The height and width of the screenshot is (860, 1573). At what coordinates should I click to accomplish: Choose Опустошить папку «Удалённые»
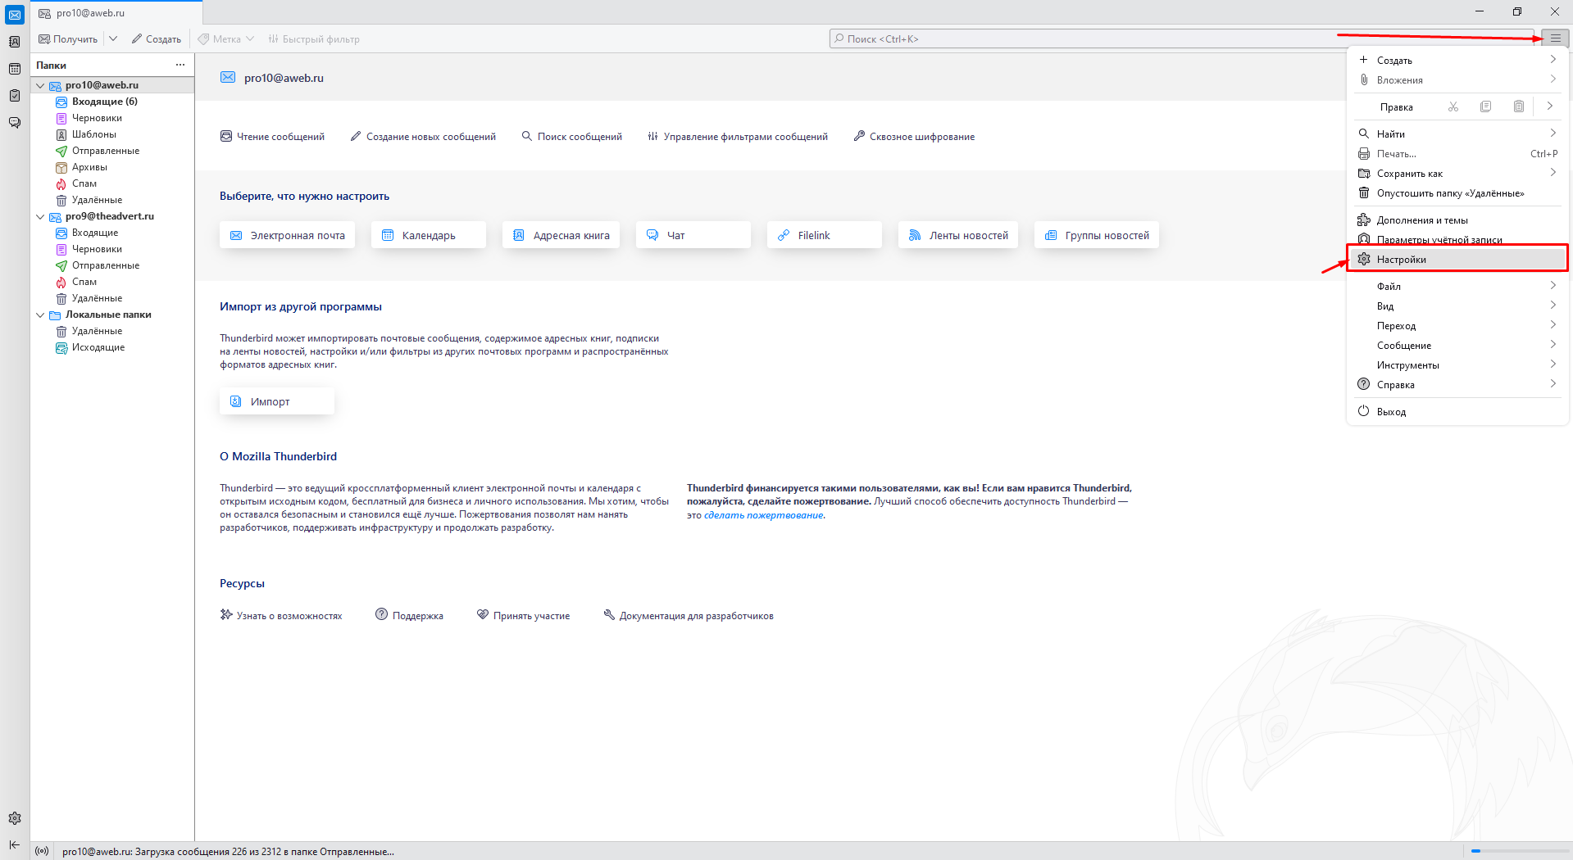[x=1457, y=193]
